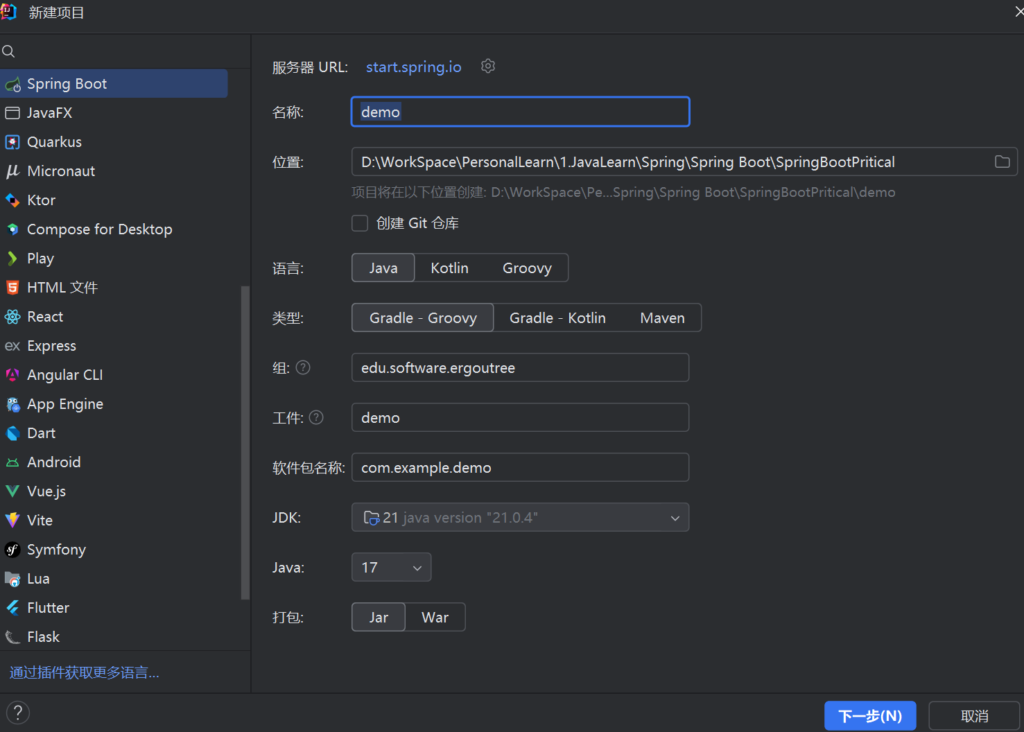Image resolution: width=1024 pixels, height=732 pixels.
Task: Choose the Flutter icon
Action: [12, 608]
